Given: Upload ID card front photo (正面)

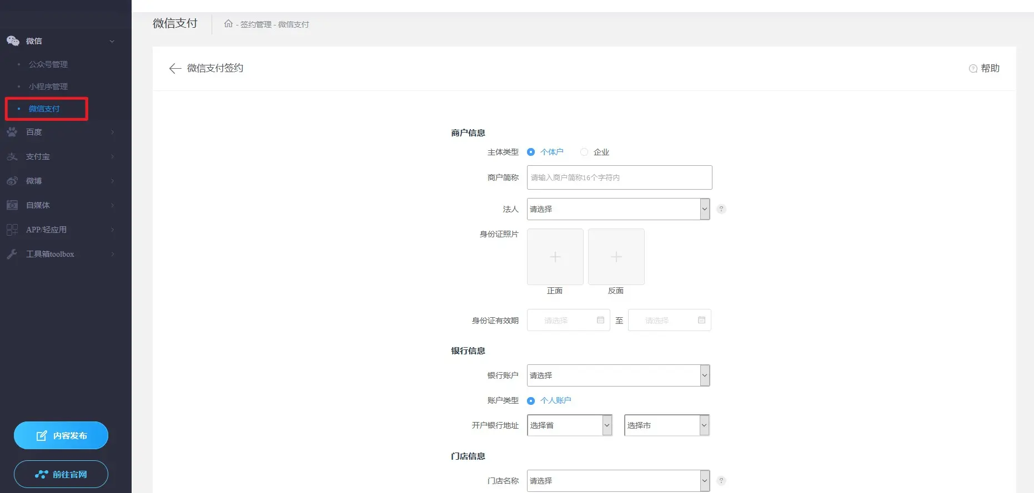Looking at the screenshot, I should coord(555,257).
